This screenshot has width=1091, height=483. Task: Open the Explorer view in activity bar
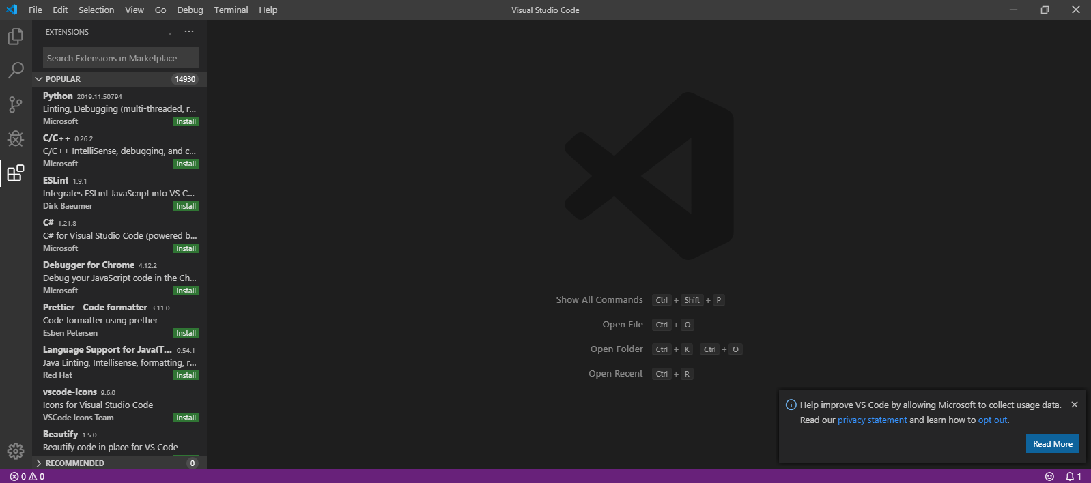(x=15, y=36)
